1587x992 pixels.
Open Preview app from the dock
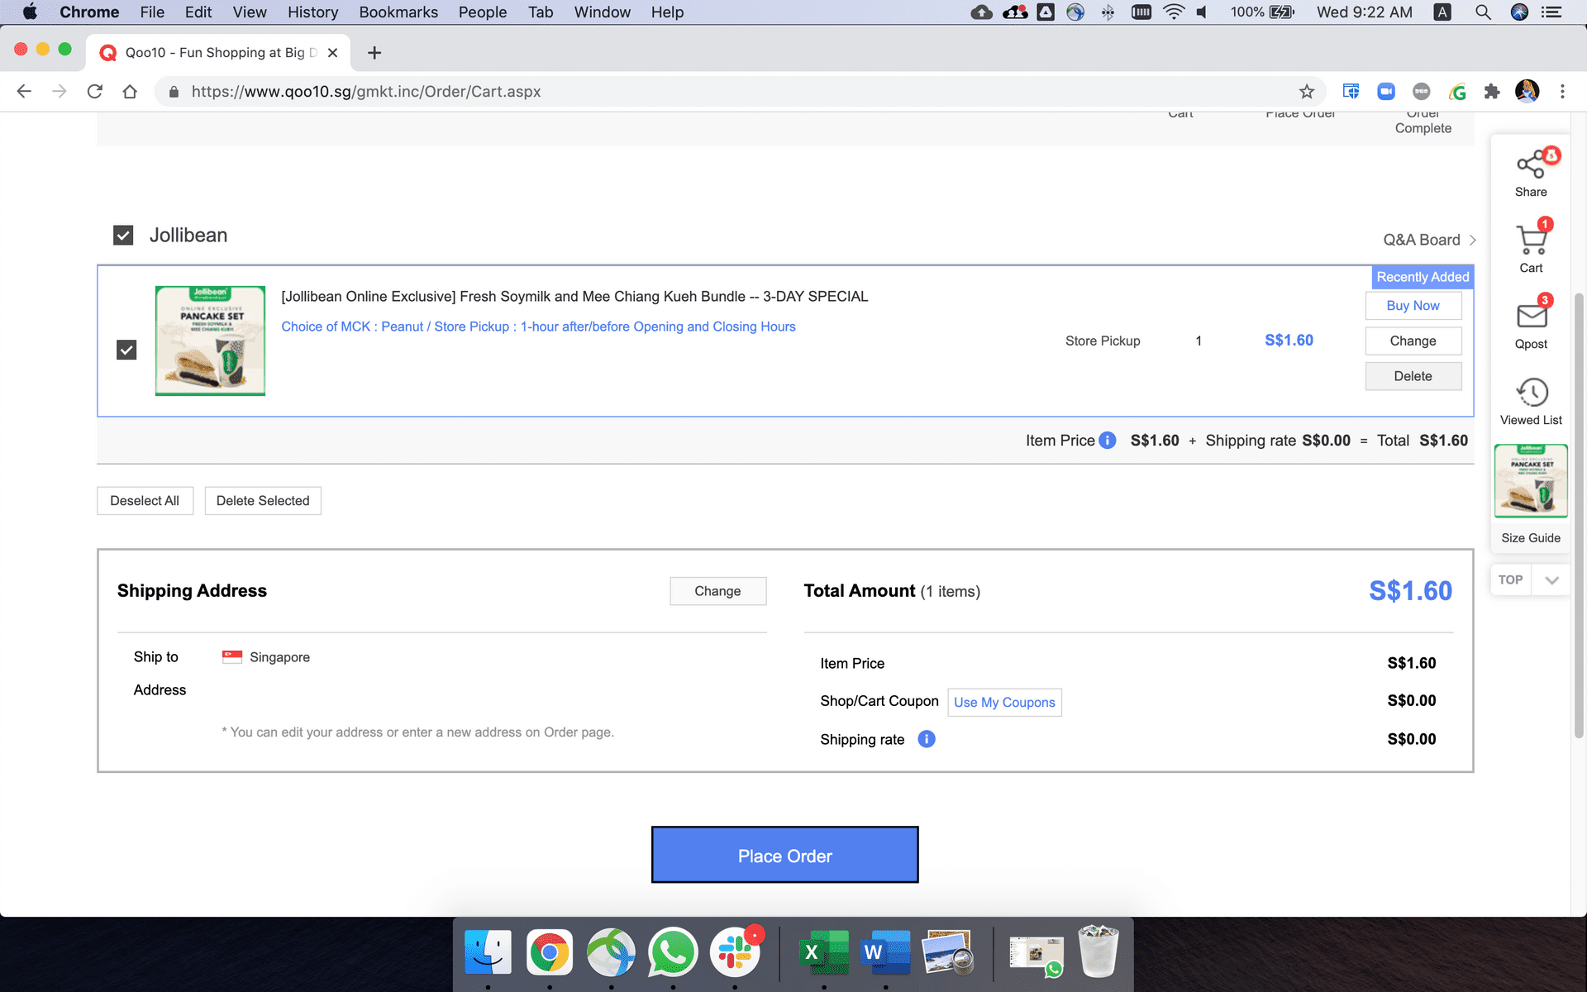tap(947, 952)
